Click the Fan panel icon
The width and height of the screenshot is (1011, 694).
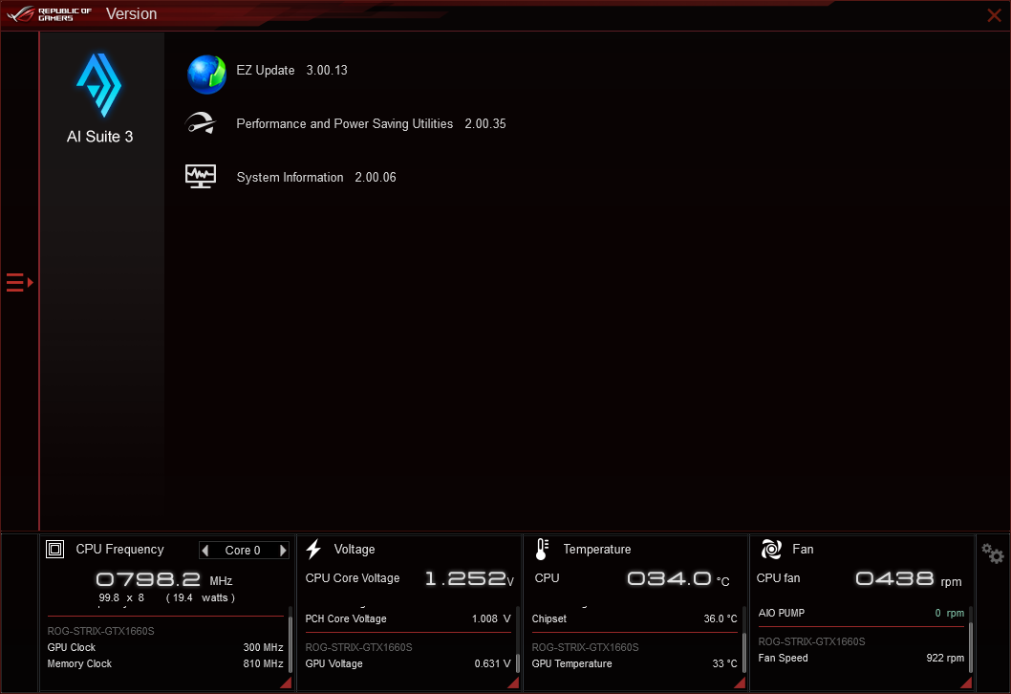pyautogui.click(x=771, y=549)
